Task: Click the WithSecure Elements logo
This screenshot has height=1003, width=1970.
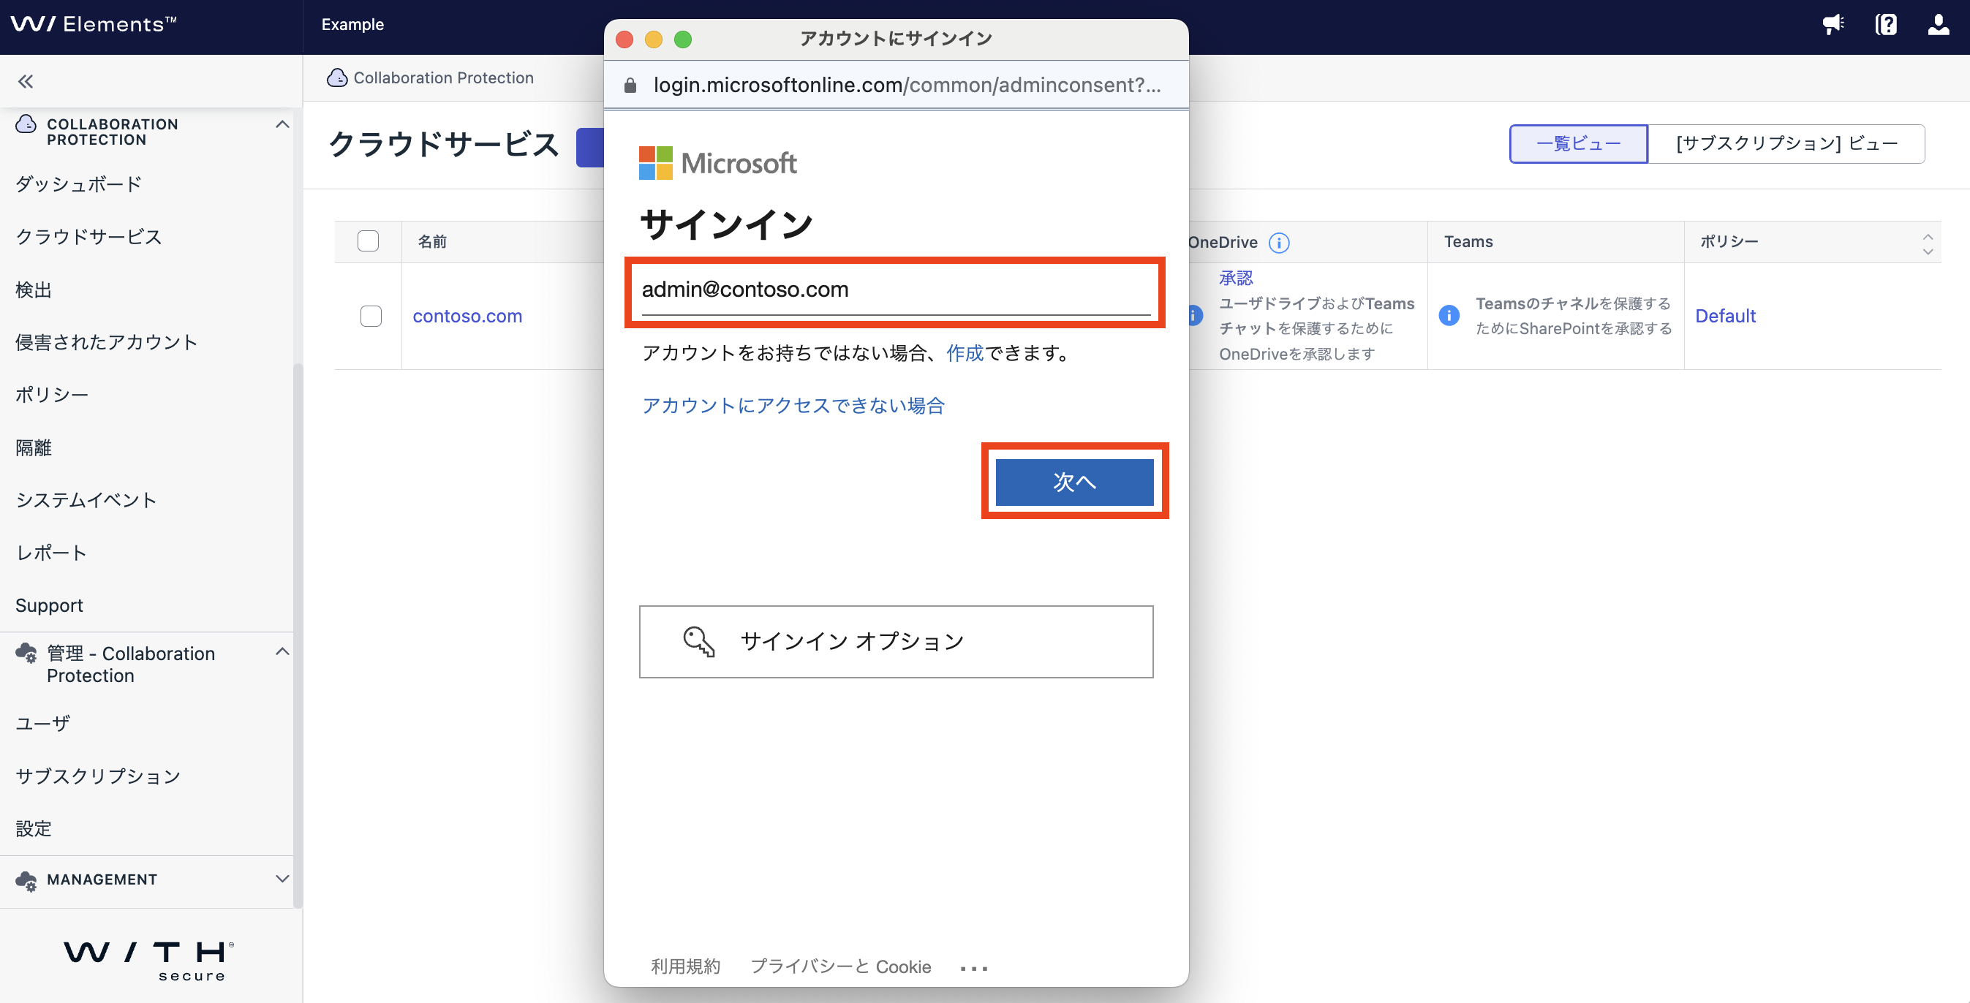Action: tap(94, 23)
